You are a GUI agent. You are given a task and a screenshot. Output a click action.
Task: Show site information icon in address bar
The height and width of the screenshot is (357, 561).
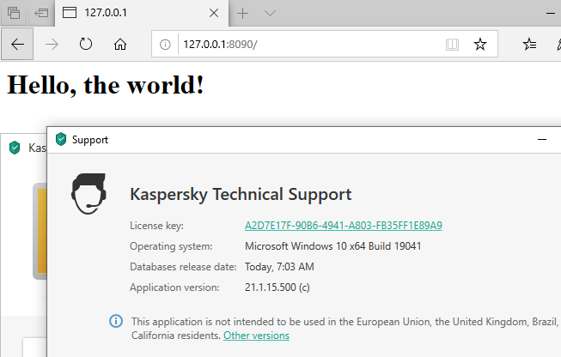pyautogui.click(x=166, y=45)
